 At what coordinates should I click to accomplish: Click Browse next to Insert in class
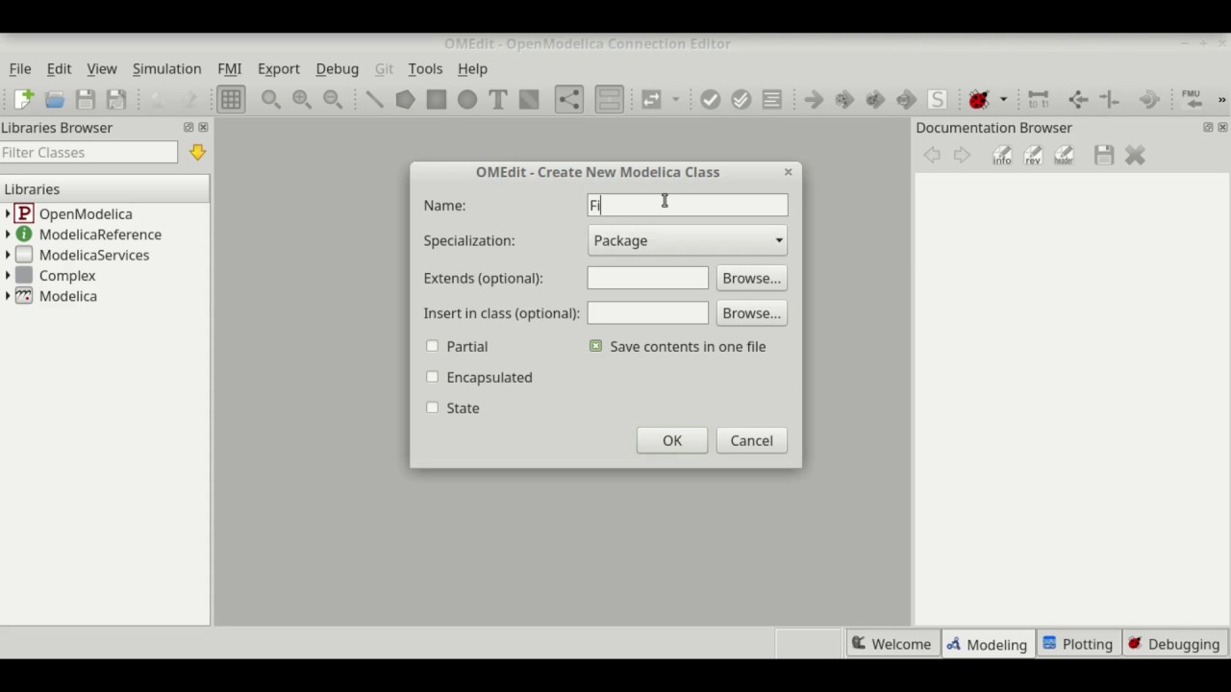[x=751, y=312]
